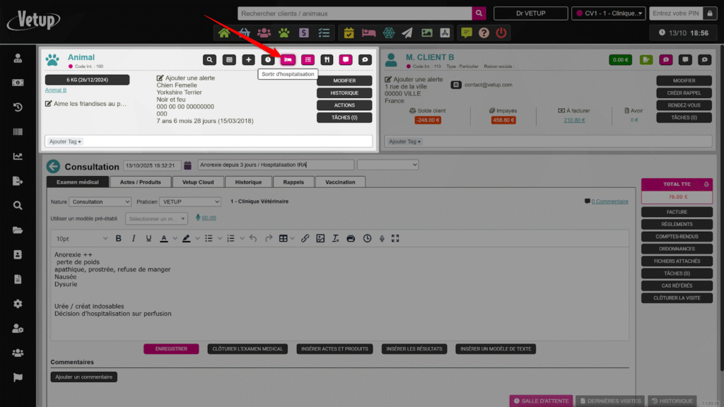Expand the Praticien VETUP dropdown
Screen dimensions: 724x407
coord(189,201)
